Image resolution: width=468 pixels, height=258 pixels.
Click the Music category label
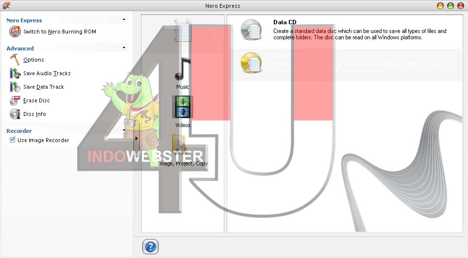point(183,87)
